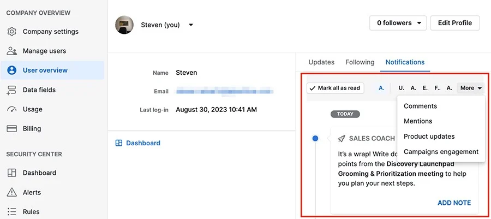Click Mark all as read
Image resolution: width=491 pixels, height=219 pixels.
coord(336,88)
